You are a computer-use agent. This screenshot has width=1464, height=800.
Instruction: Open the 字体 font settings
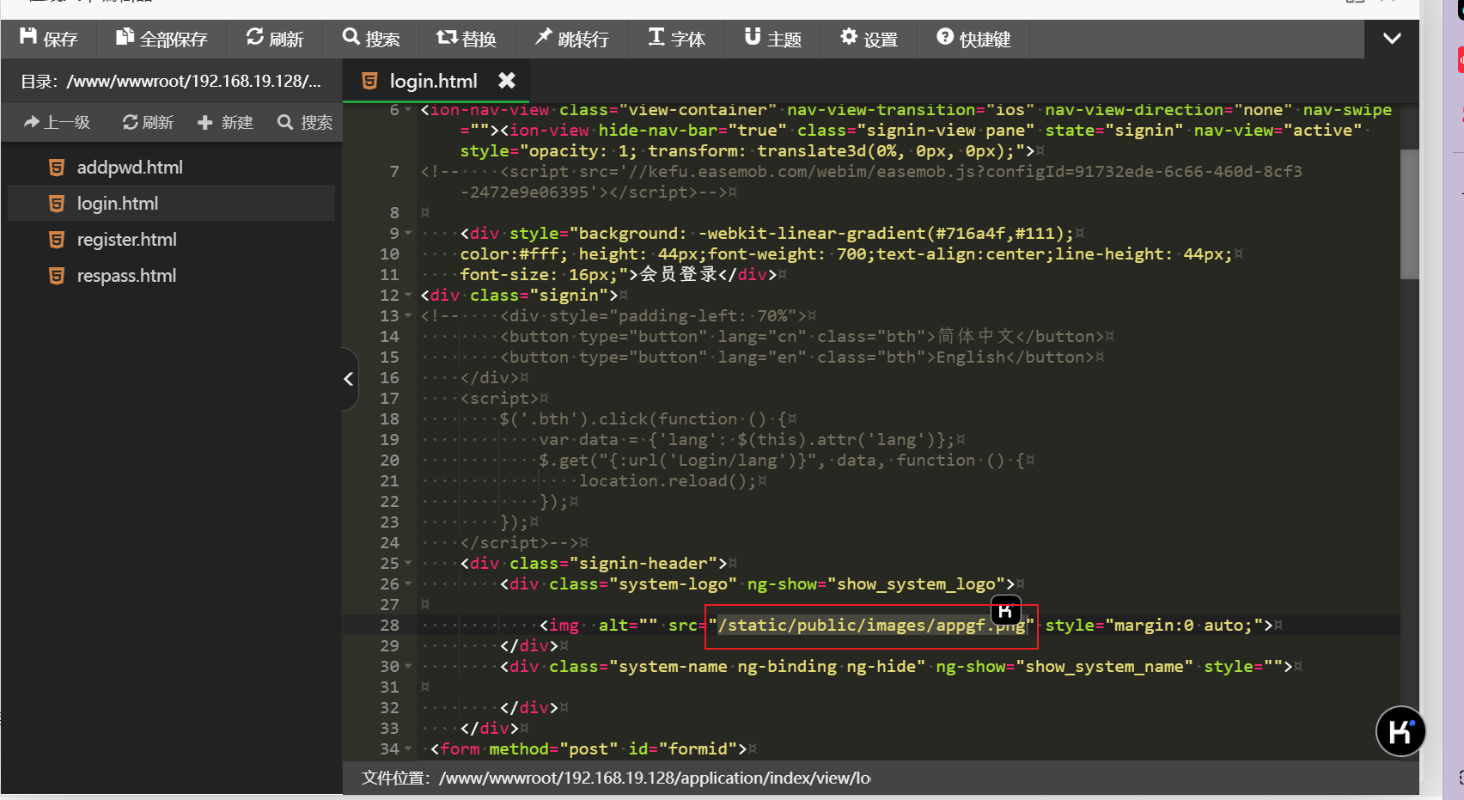click(676, 39)
